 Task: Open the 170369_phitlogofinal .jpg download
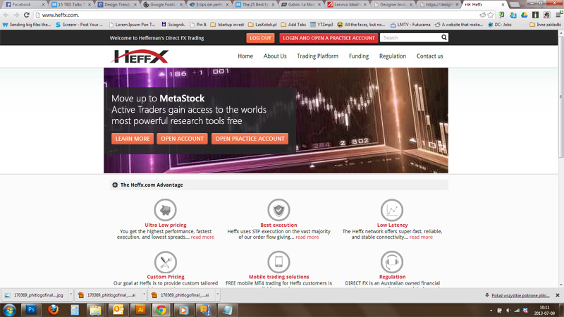[35, 295]
